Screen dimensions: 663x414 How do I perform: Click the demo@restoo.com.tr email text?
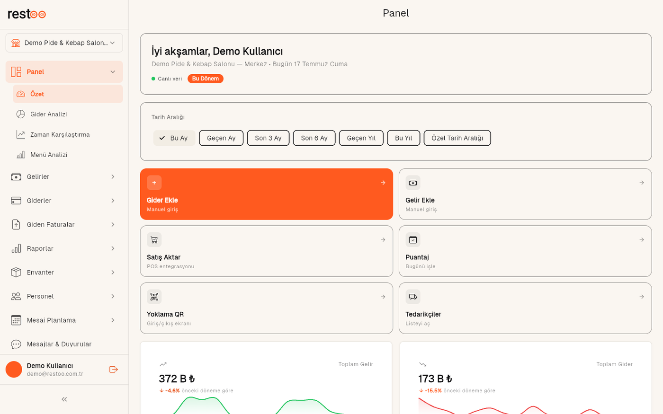55,374
